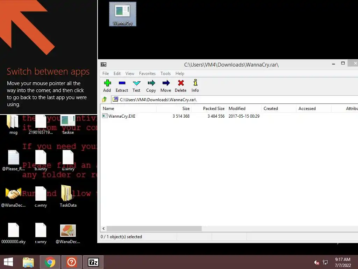The width and height of the screenshot is (358, 269).
Task: Select the taskse desktop icon
Action: point(68,125)
